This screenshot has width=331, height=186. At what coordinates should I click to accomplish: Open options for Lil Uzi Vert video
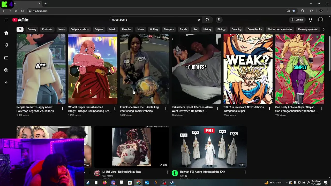[x=167, y=172]
